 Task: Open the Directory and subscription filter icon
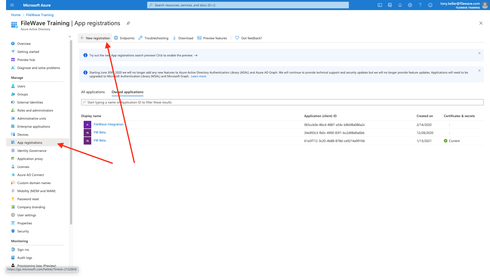tap(390, 5)
